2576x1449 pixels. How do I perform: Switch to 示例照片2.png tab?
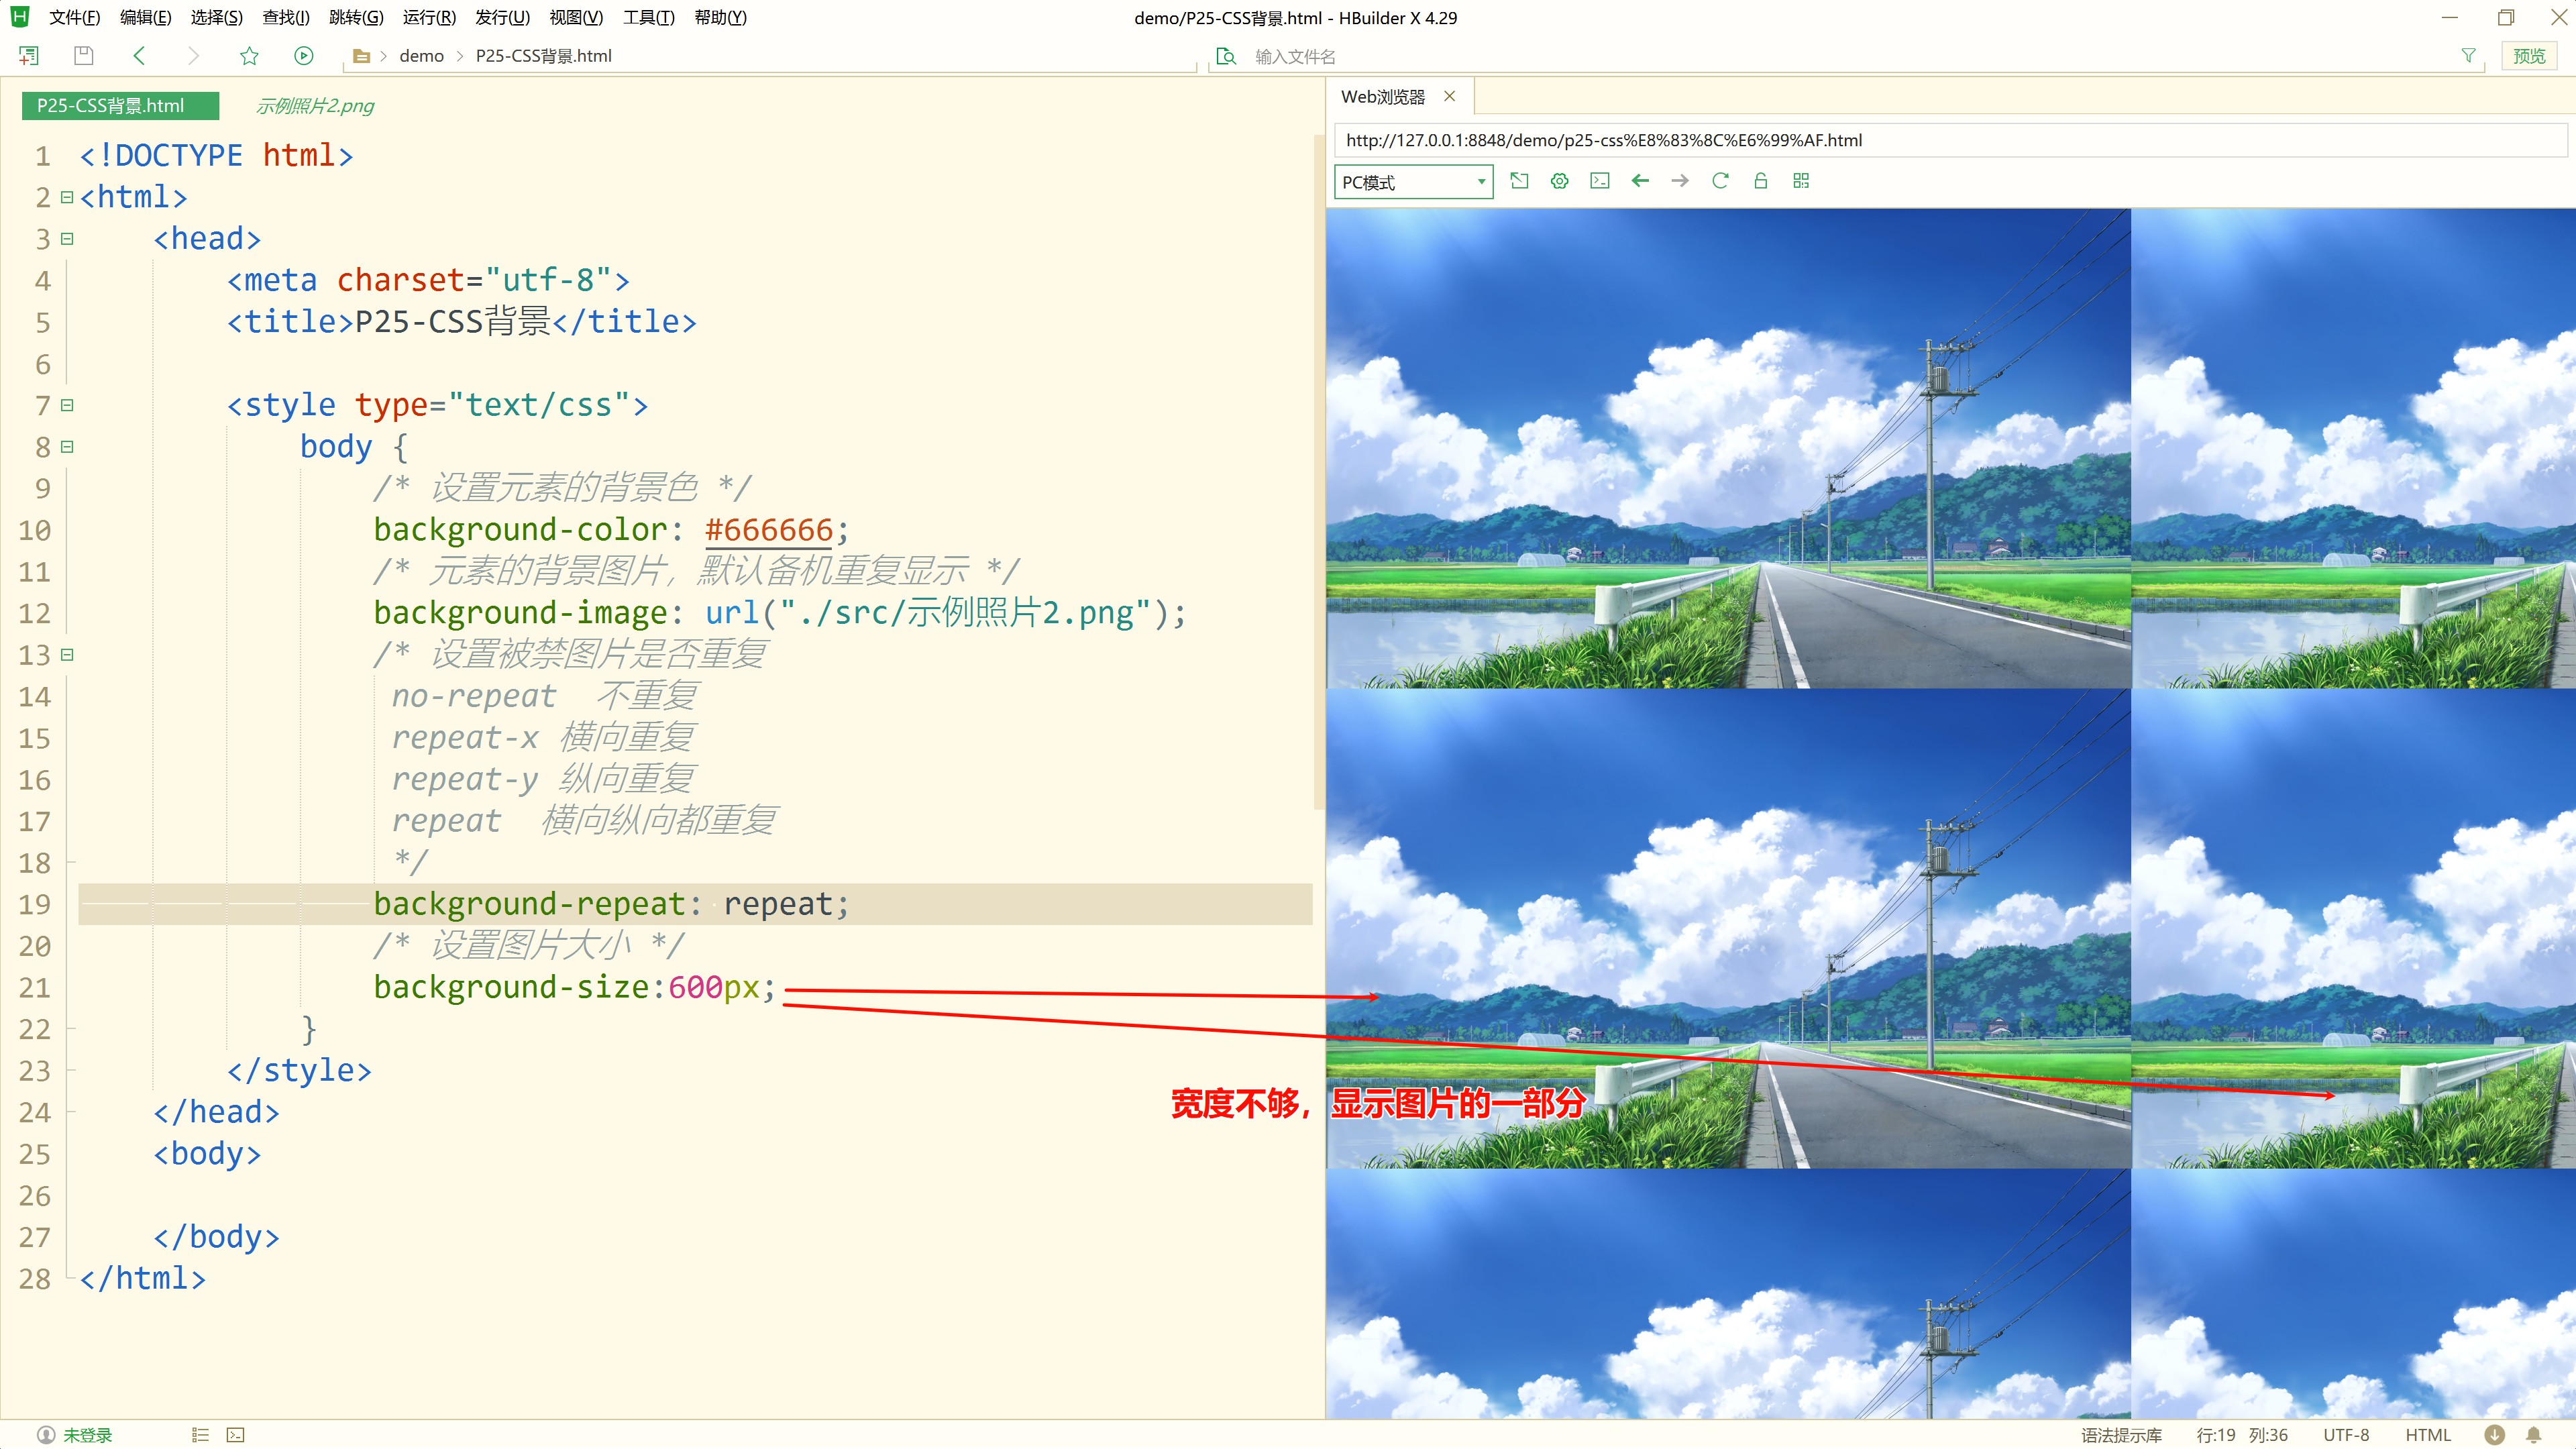314,106
